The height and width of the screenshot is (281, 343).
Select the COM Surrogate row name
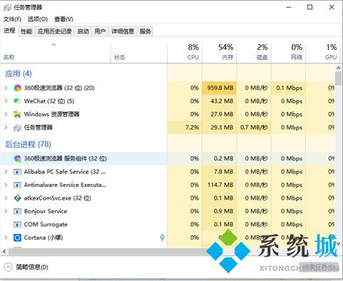click(46, 225)
